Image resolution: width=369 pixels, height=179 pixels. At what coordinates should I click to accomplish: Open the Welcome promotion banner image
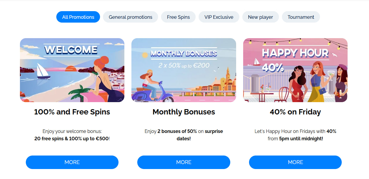pyautogui.click(x=72, y=70)
